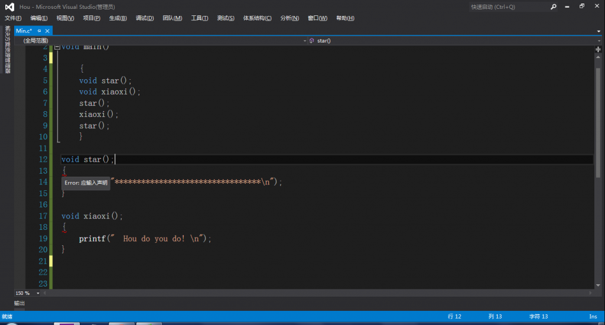Open the 生成(B) menu
Image resolution: width=605 pixels, height=325 pixels.
coord(118,18)
